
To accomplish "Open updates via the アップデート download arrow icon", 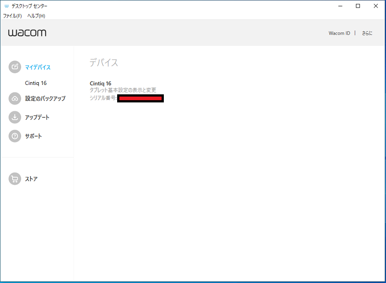I will tap(14, 117).
